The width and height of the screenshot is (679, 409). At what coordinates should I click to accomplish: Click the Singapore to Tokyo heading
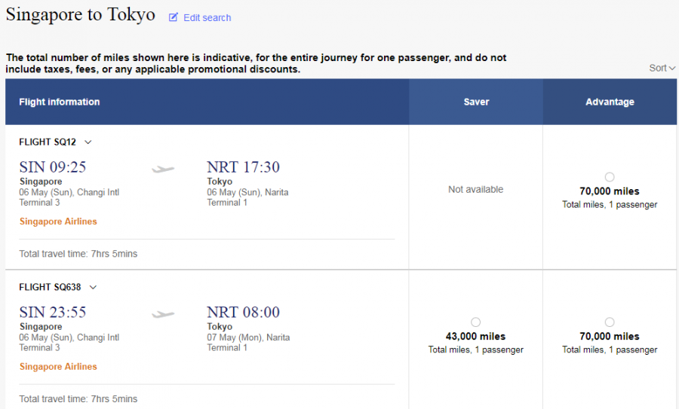pyautogui.click(x=81, y=15)
